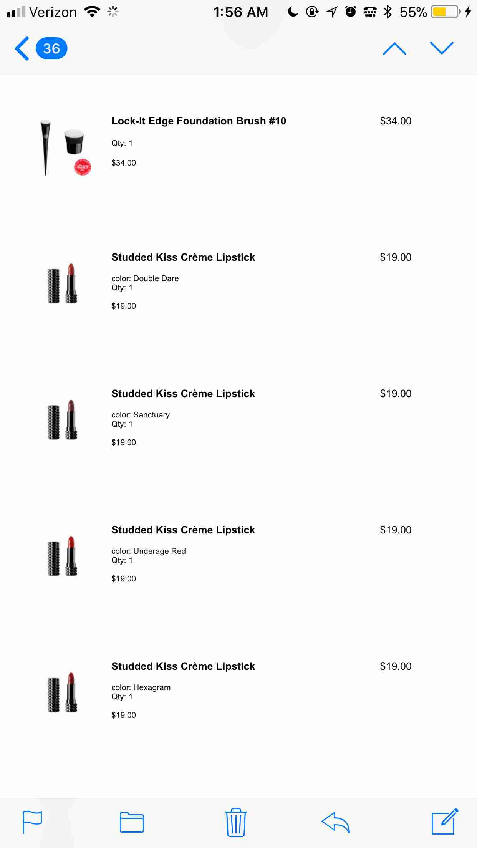Compose a new message
Image resolution: width=477 pixels, height=848 pixels.
(445, 821)
